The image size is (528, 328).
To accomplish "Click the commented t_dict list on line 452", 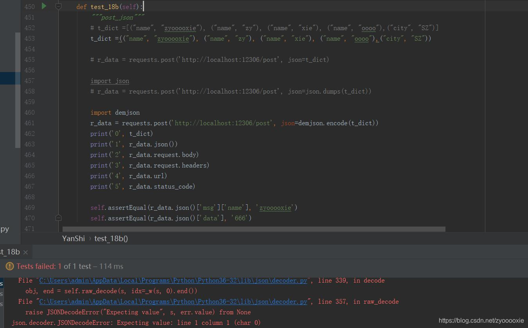I will 264,28.
